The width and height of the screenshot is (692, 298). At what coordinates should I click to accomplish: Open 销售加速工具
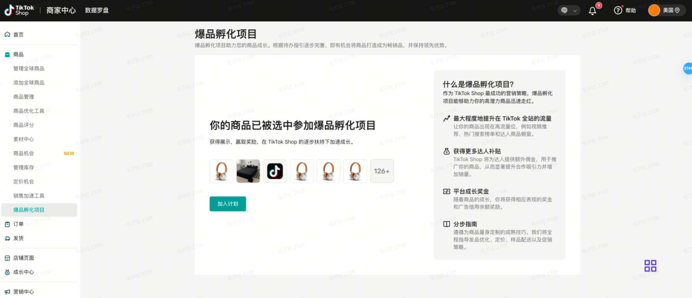pos(29,196)
